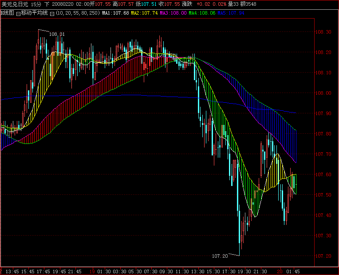Viewport: 339px width, 275px height.
Task: Click the red date marker 20 on time axis
Action: click(280, 271)
